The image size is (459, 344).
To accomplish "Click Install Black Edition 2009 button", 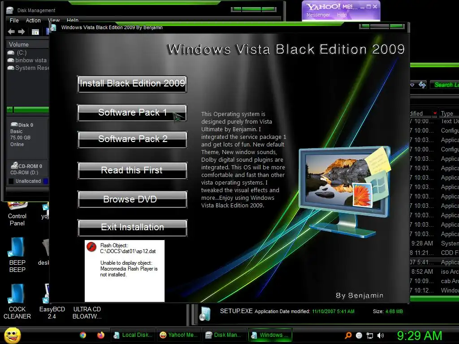I will pos(132,84).
